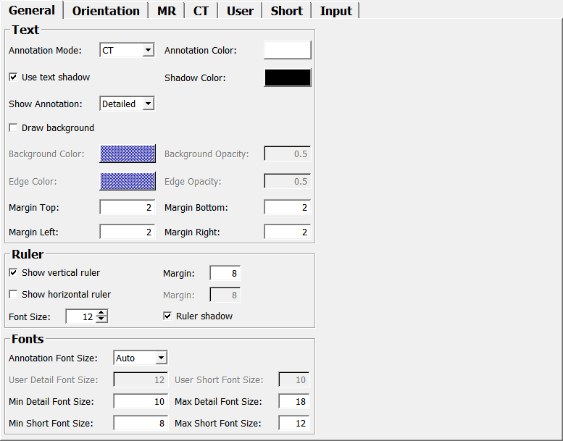Increase ruler Font Size with up arrow

(102, 313)
